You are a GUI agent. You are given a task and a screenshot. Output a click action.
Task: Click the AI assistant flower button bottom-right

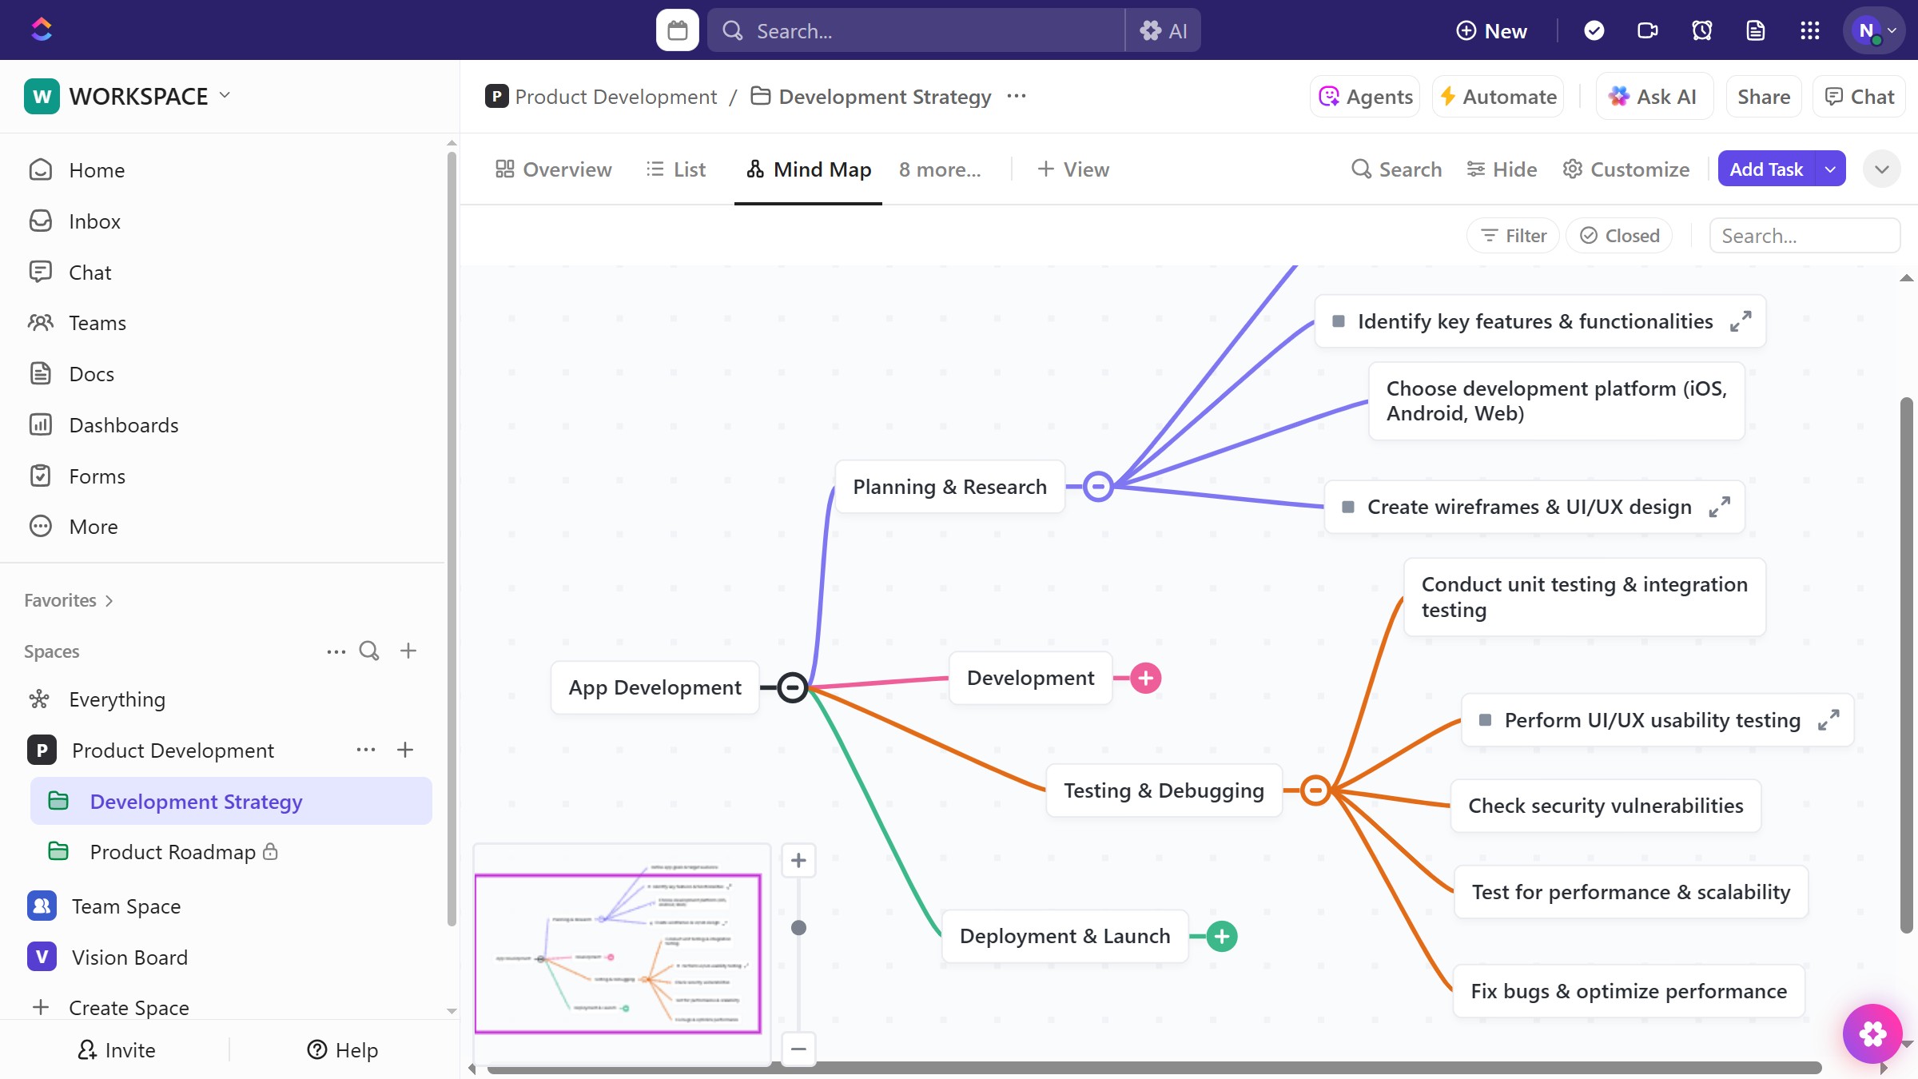click(1873, 1033)
